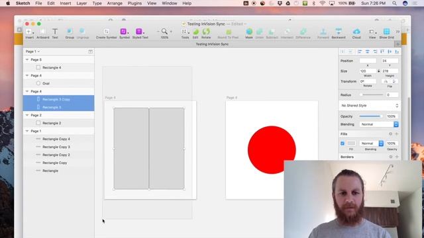Select the Rectangle 4 layer
424x238 pixels.
pyautogui.click(x=59, y=67)
